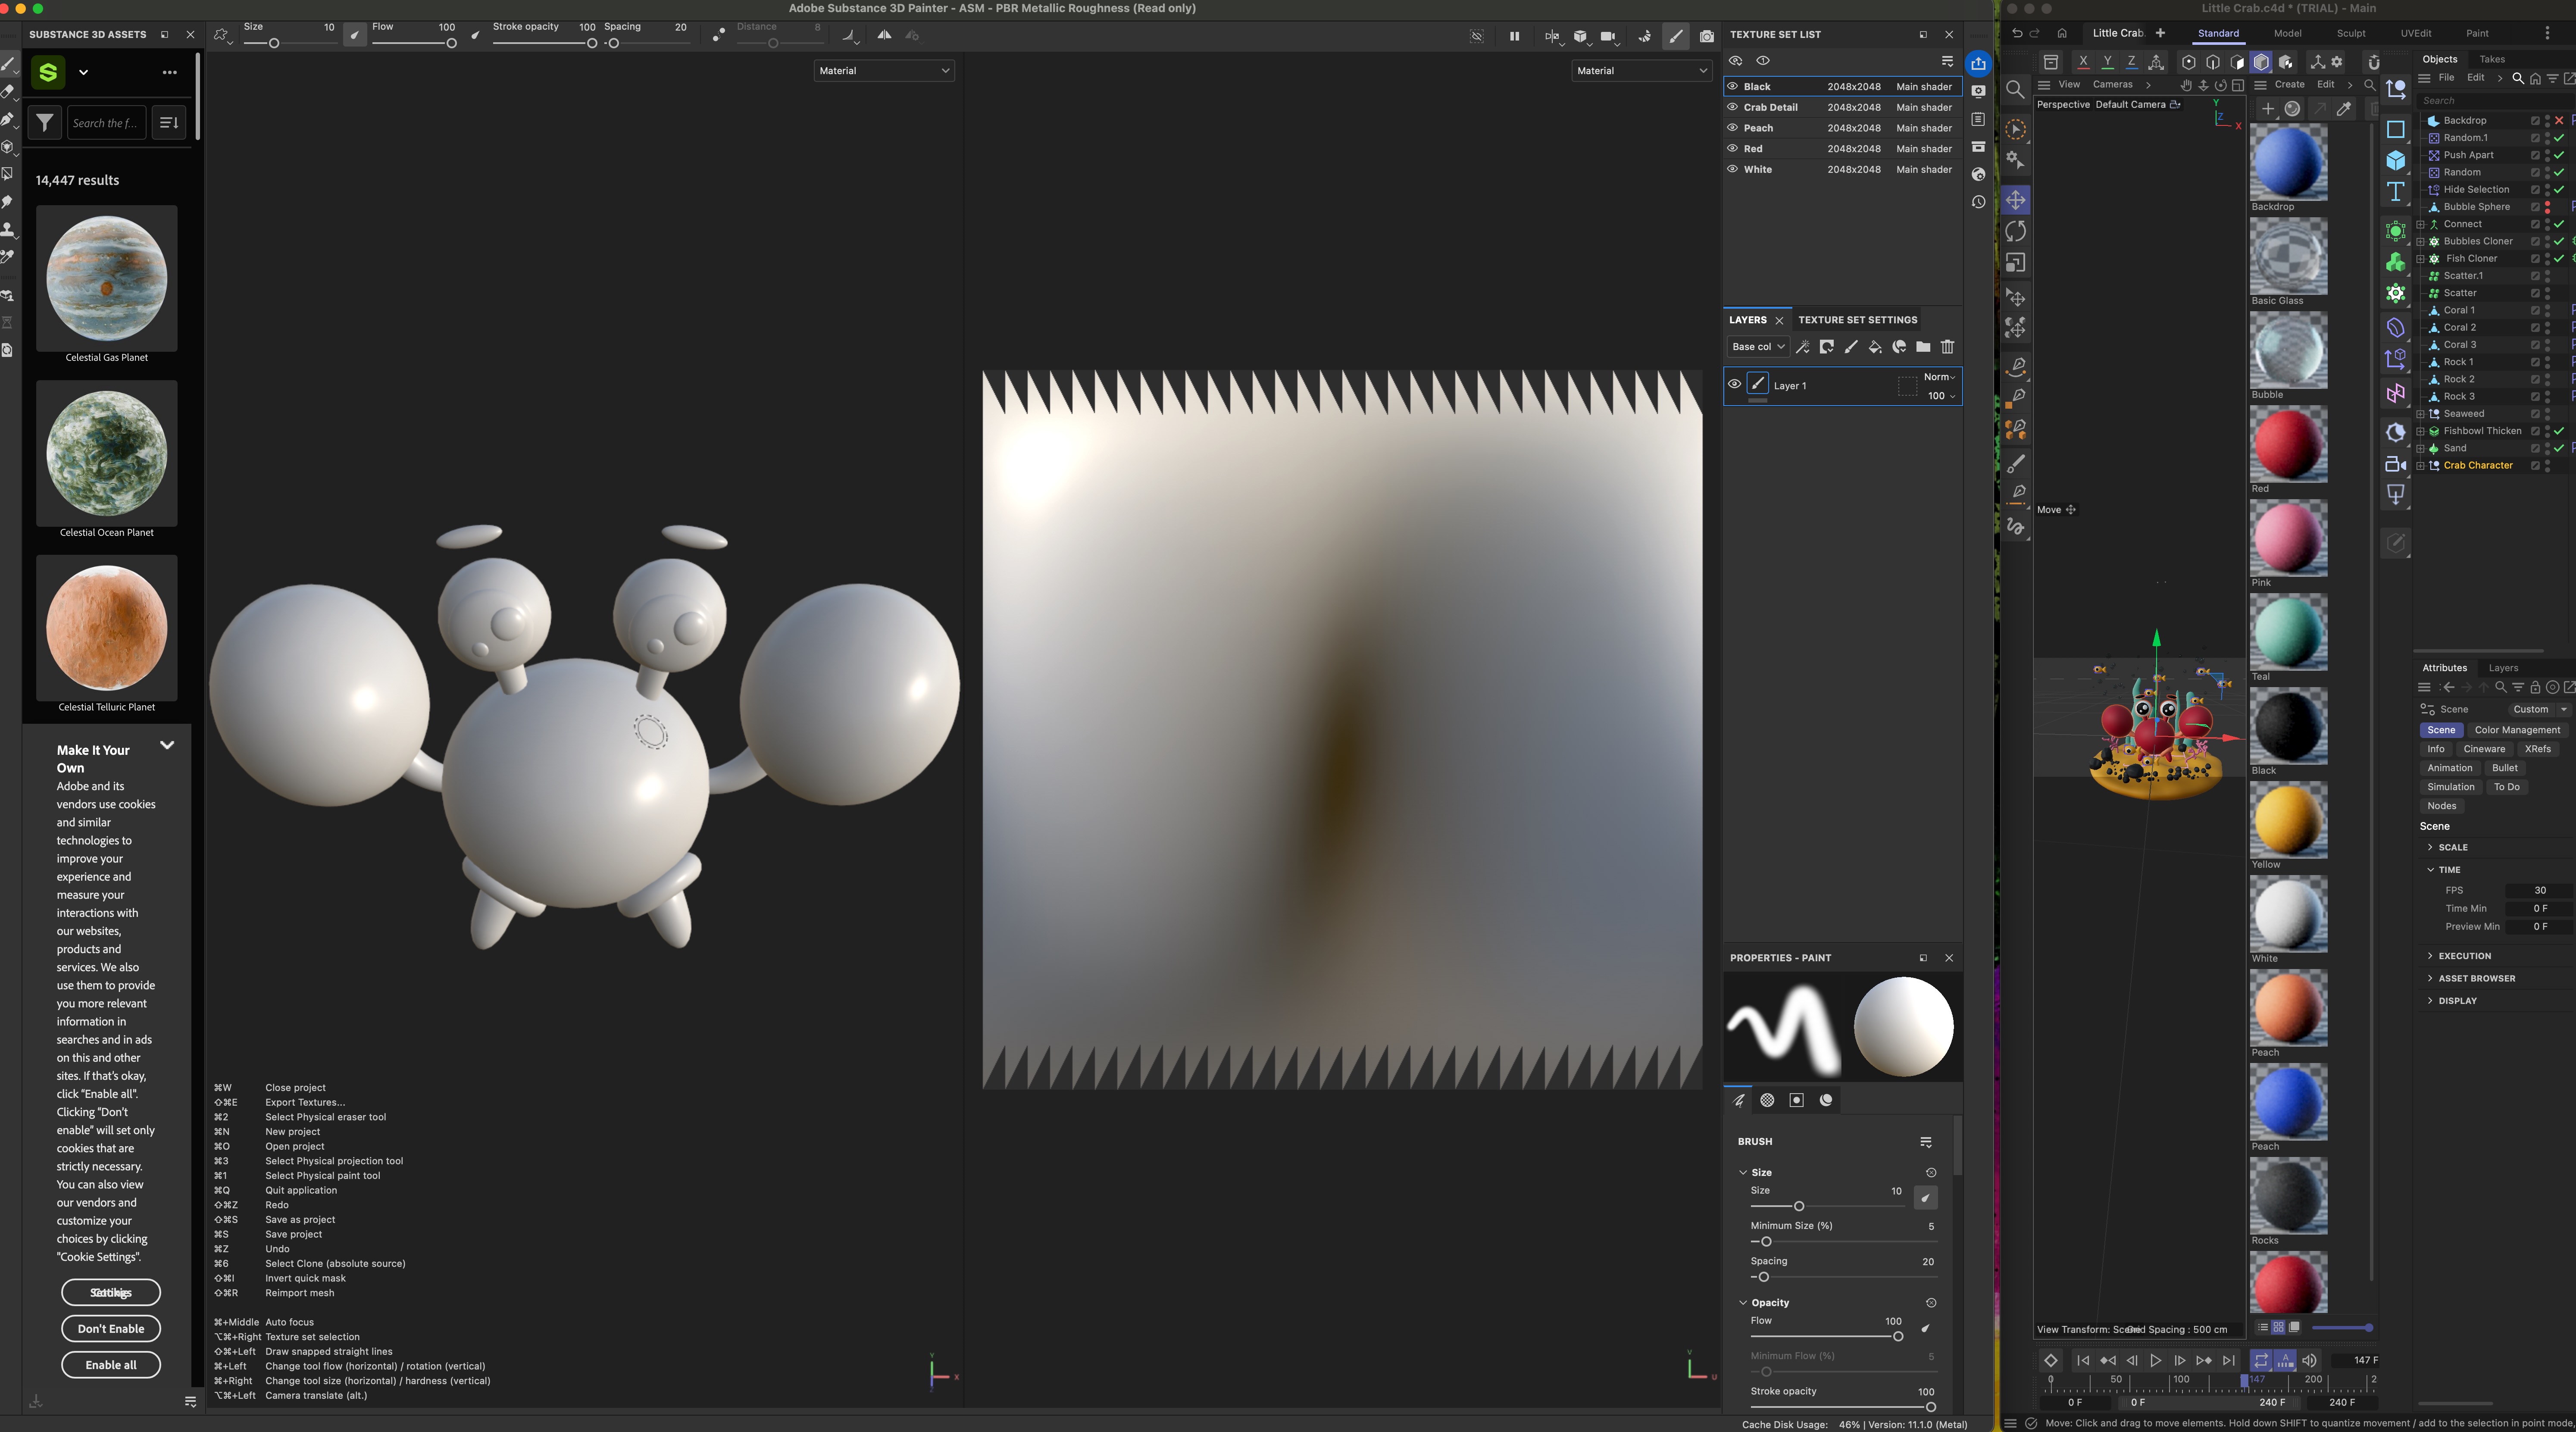Viewport: 2576px width, 1432px height.
Task: Open the assets filter funnel icon
Action: [x=45, y=123]
